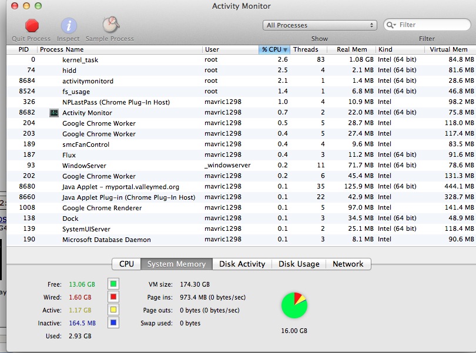The image size is (476, 353).
Task: Click the _windowserver user cell
Action: [x=227, y=165]
